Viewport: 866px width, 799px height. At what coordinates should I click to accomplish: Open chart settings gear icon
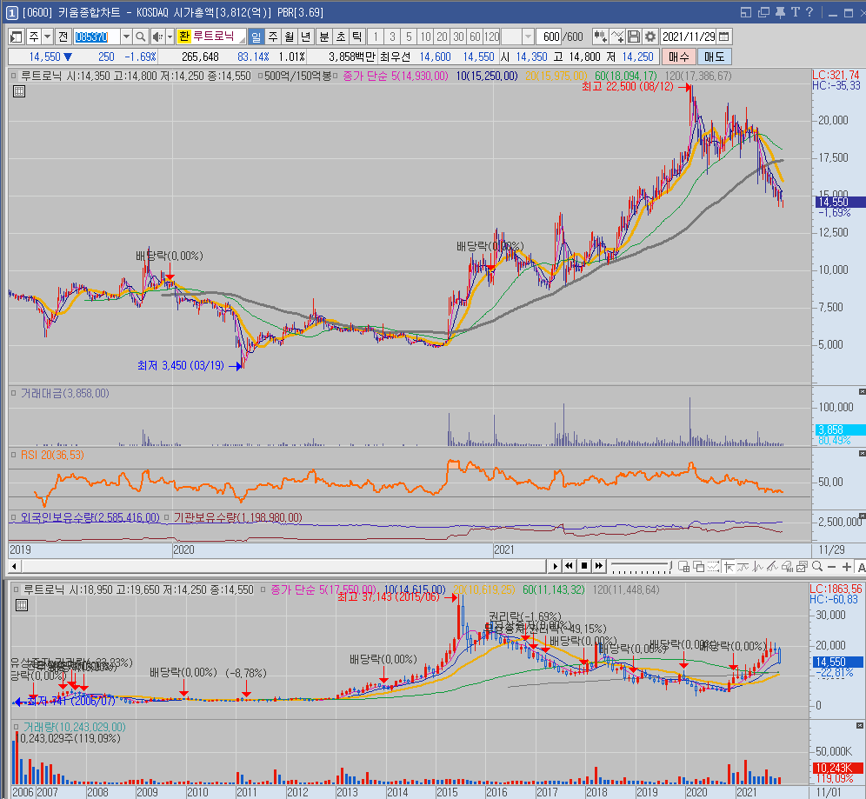(x=650, y=37)
